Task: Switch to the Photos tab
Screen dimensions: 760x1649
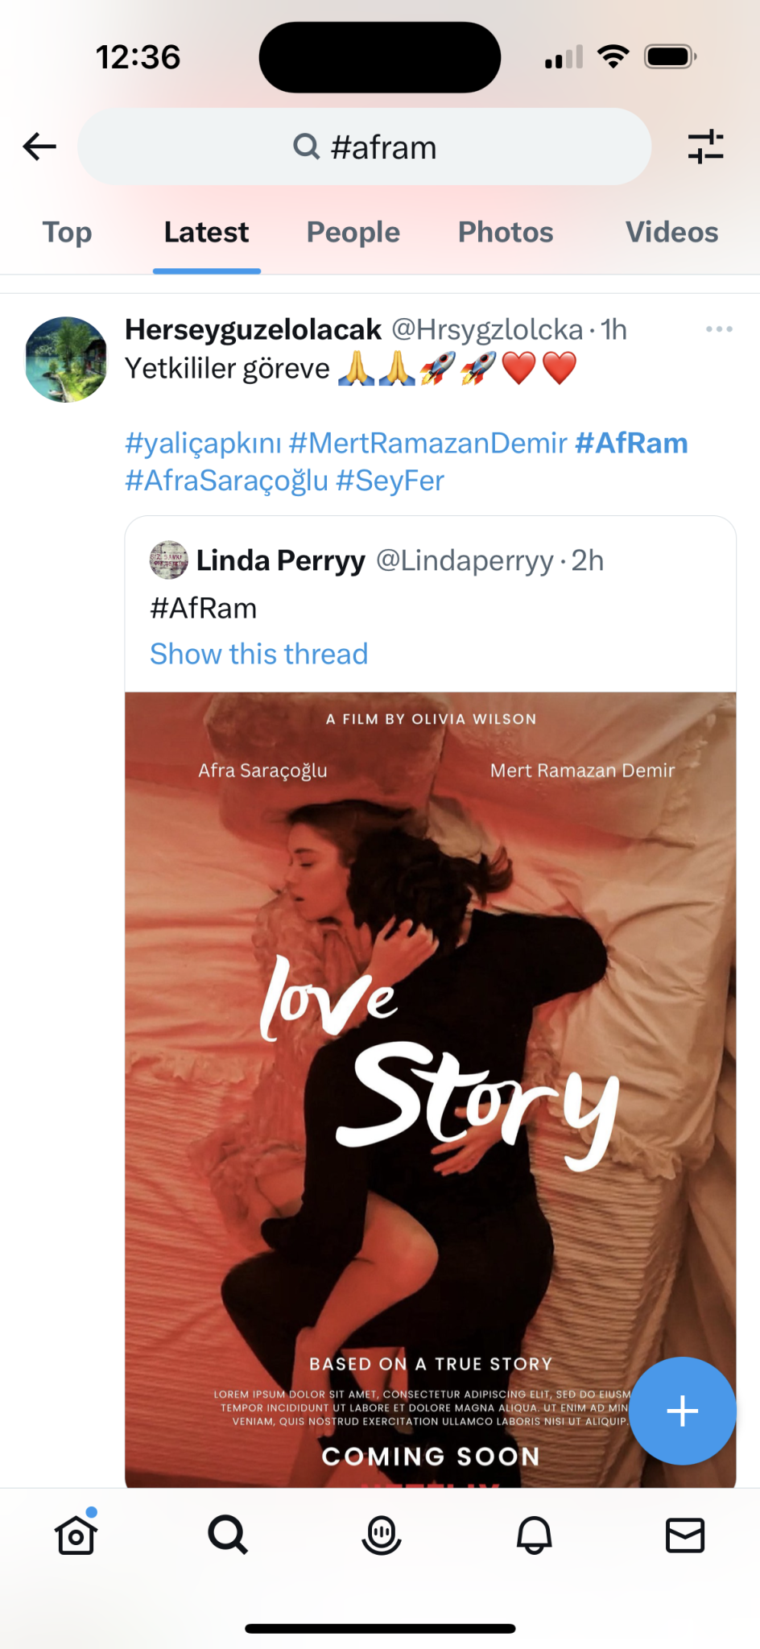Action: point(506,233)
